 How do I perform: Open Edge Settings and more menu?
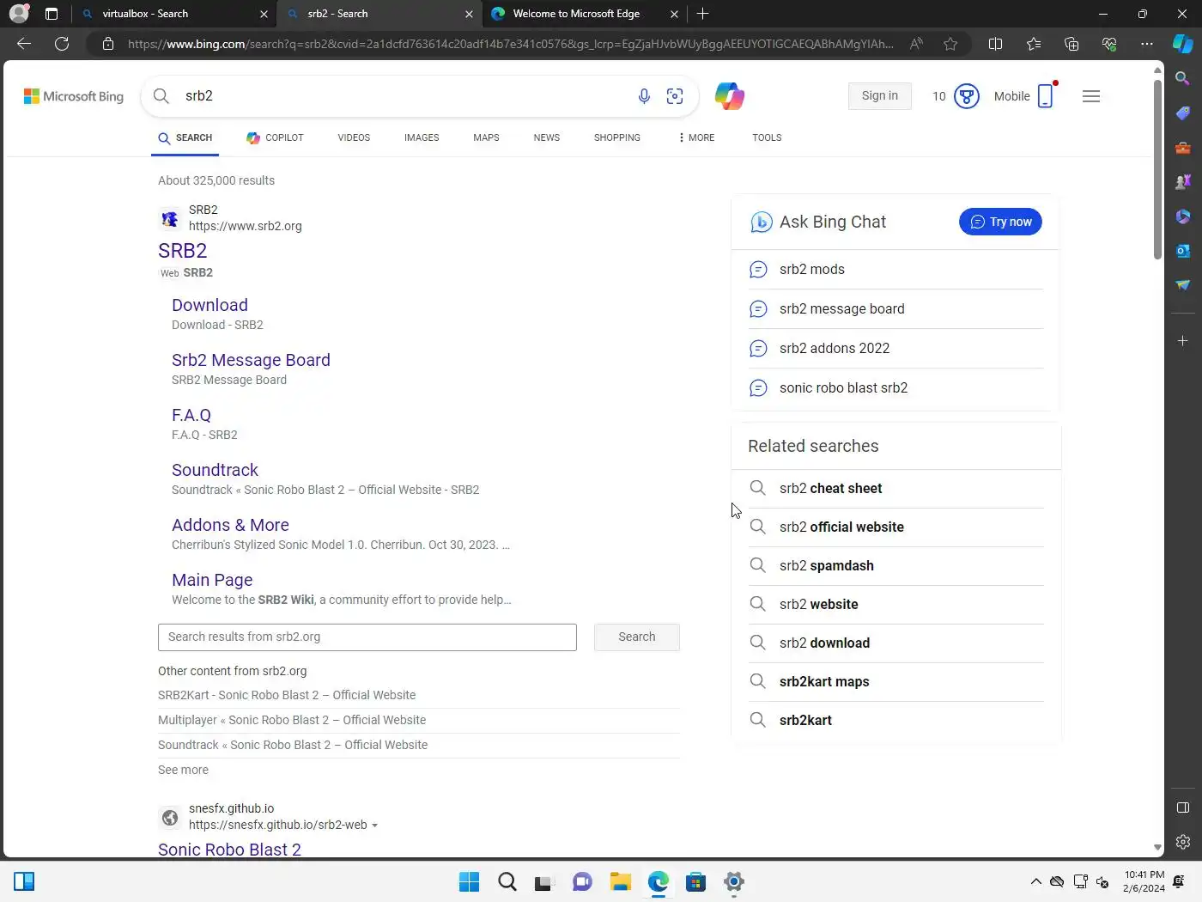[1147, 44]
